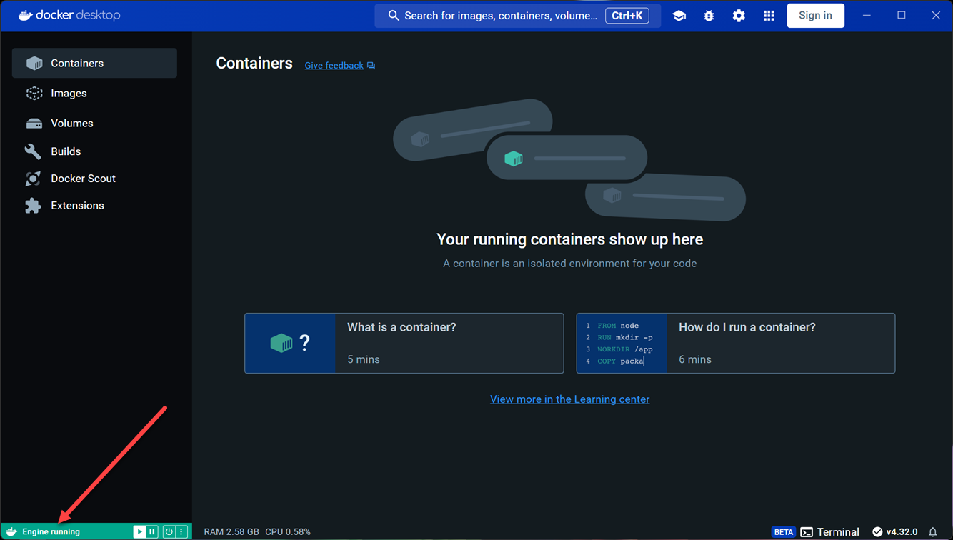The width and height of the screenshot is (953, 540).
Task: Click the CPU 0.58% status entry
Action: [288, 532]
